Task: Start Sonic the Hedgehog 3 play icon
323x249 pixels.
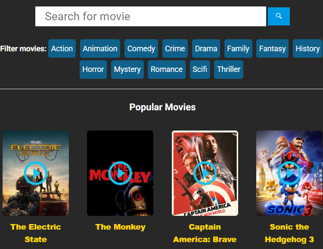Action: (x=289, y=173)
